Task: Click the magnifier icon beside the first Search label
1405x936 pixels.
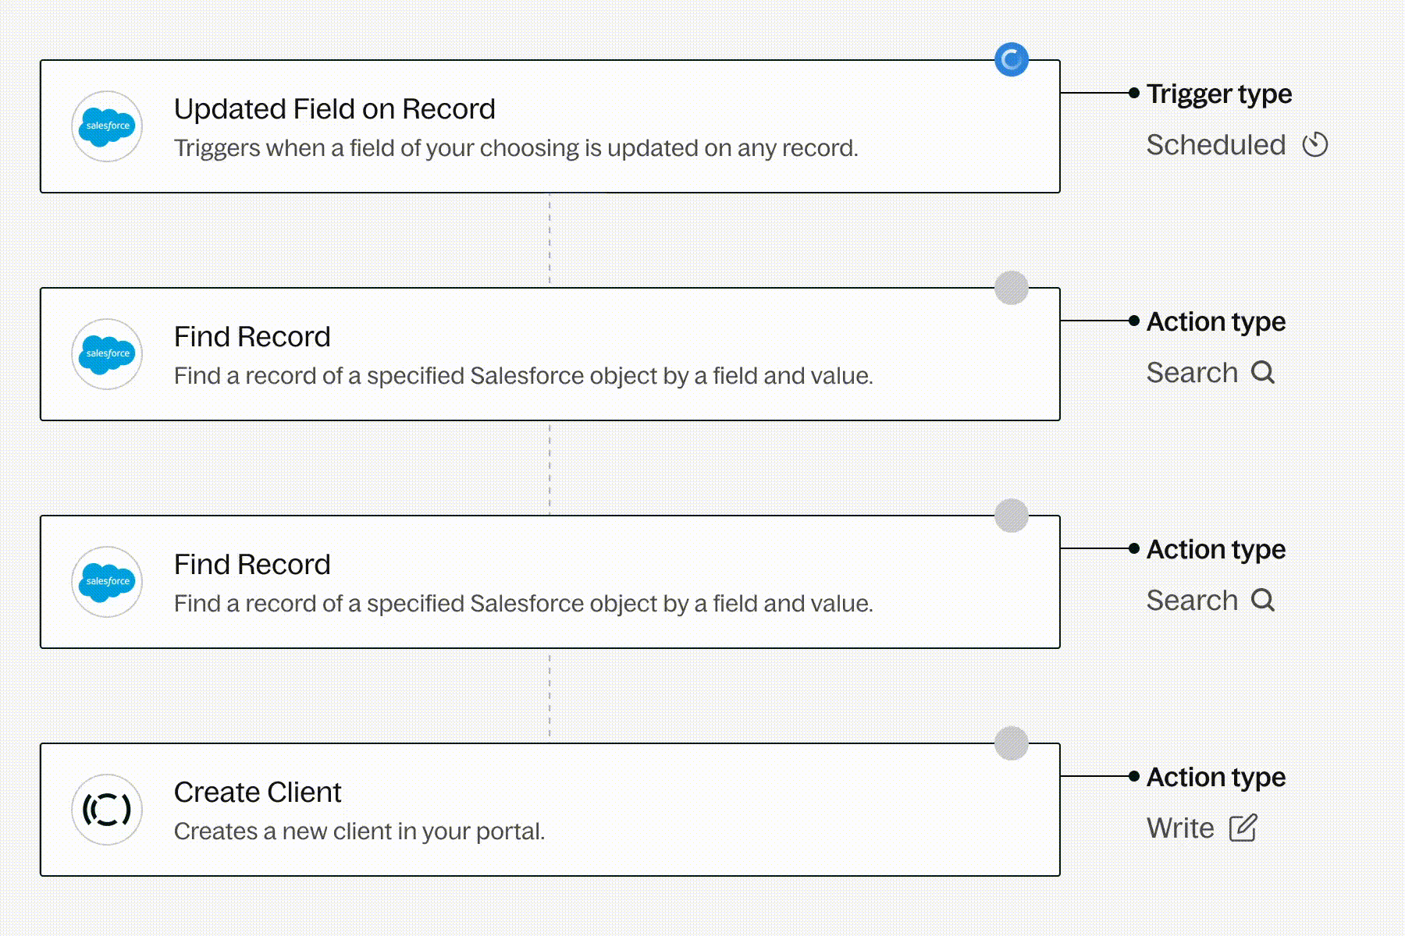Action: (x=1263, y=373)
